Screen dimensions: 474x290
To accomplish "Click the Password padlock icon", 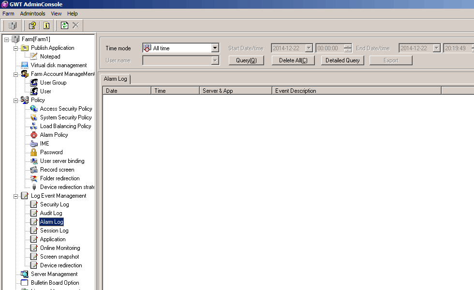I will [34, 152].
